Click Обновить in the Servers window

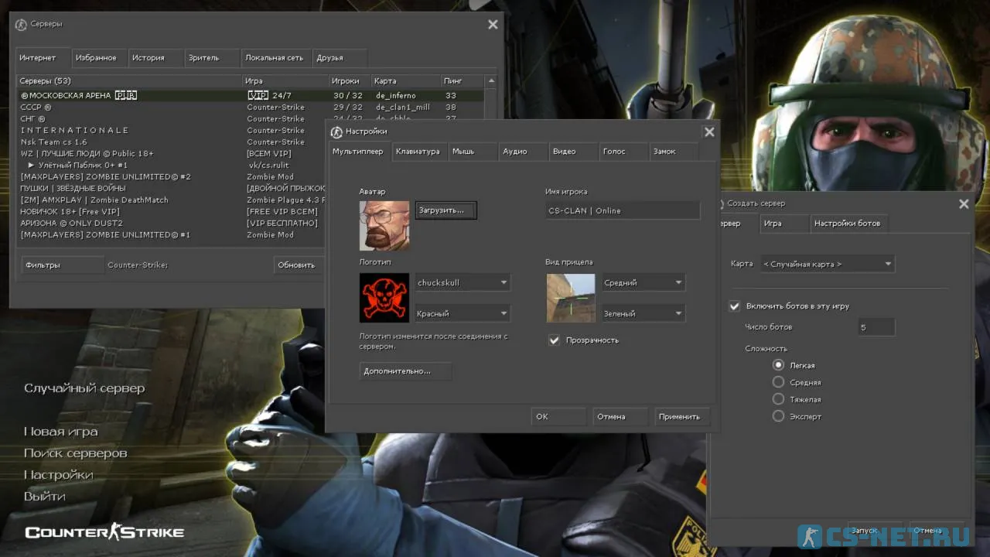pyautogui.click(x=298, y=265)
